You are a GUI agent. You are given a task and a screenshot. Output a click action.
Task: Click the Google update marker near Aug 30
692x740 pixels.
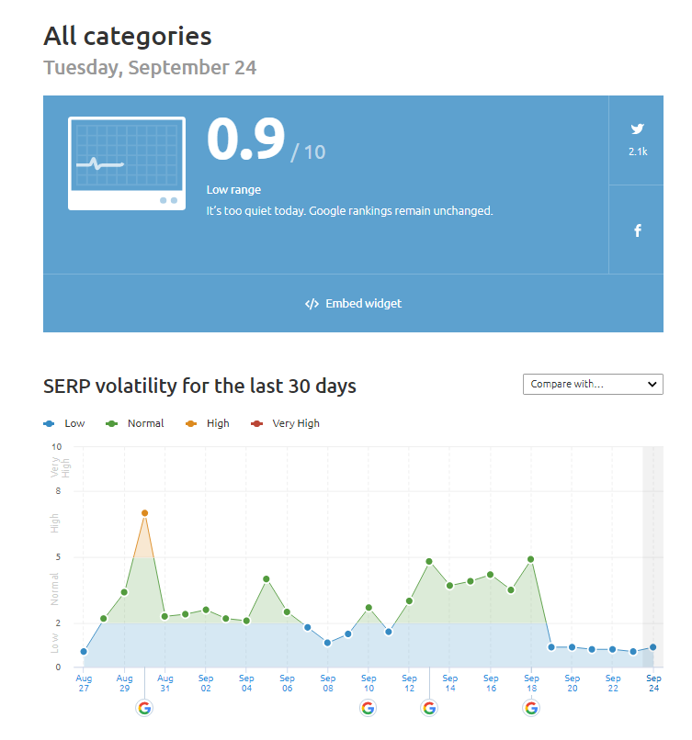tap(144, 707)
